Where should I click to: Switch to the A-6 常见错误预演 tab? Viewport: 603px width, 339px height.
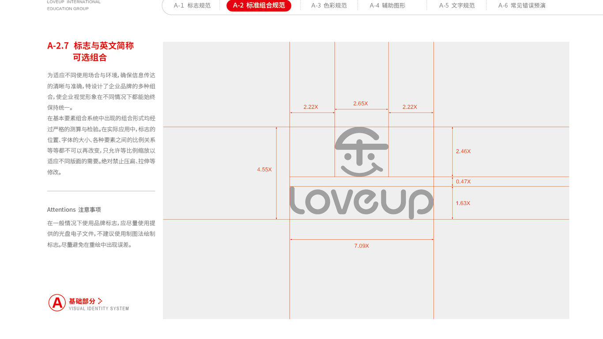522,6
